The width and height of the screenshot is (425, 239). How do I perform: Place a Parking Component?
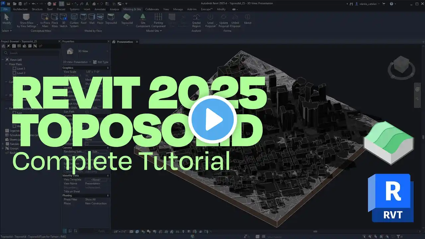(x=158, y=20)
